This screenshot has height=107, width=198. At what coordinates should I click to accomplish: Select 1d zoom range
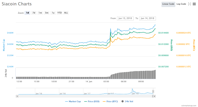coord(28,13)
